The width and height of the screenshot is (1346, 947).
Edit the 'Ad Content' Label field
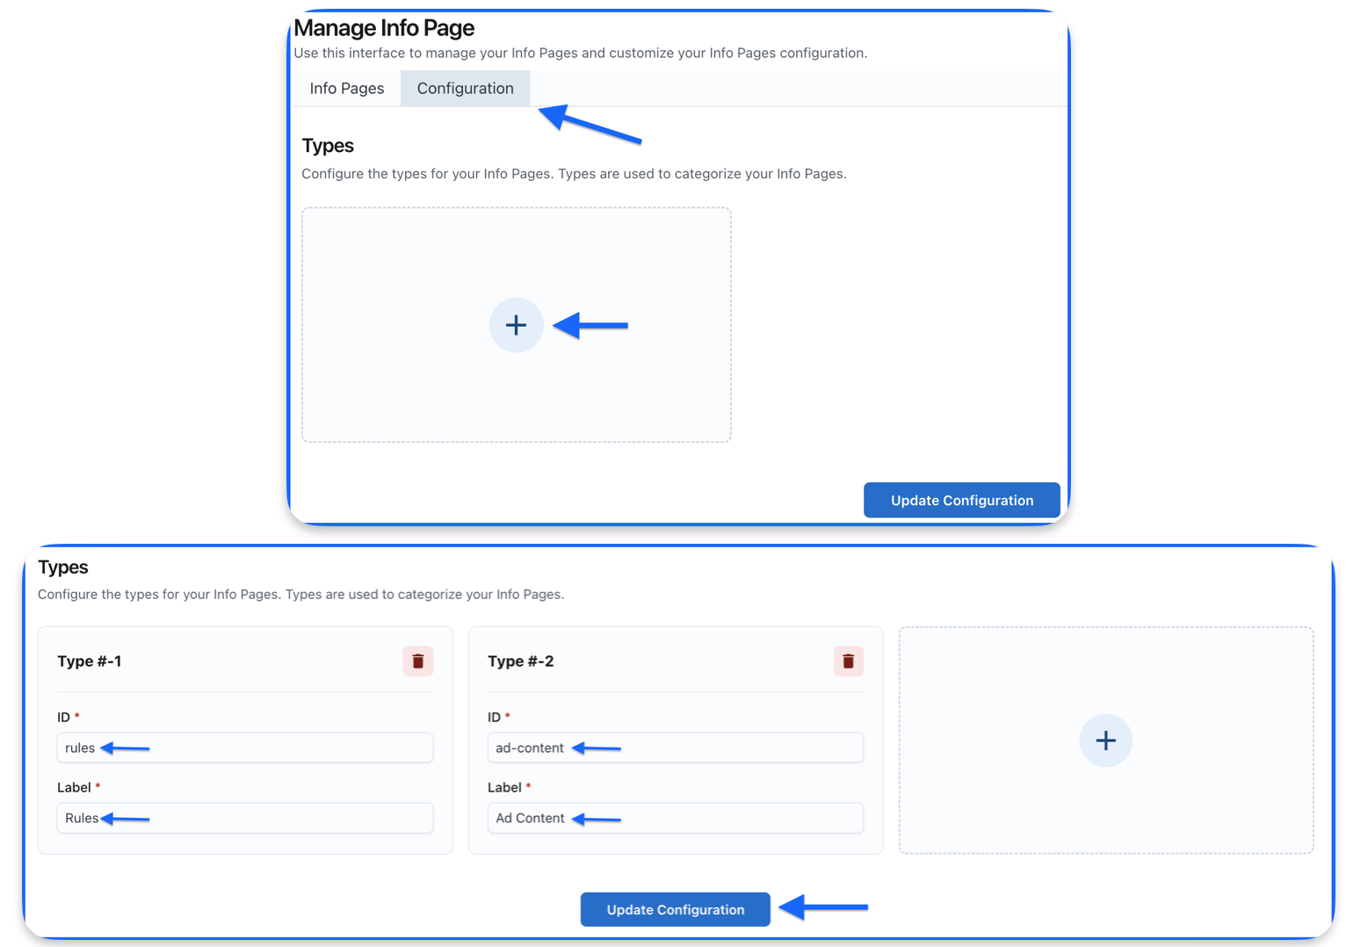[x=675, y=818]
